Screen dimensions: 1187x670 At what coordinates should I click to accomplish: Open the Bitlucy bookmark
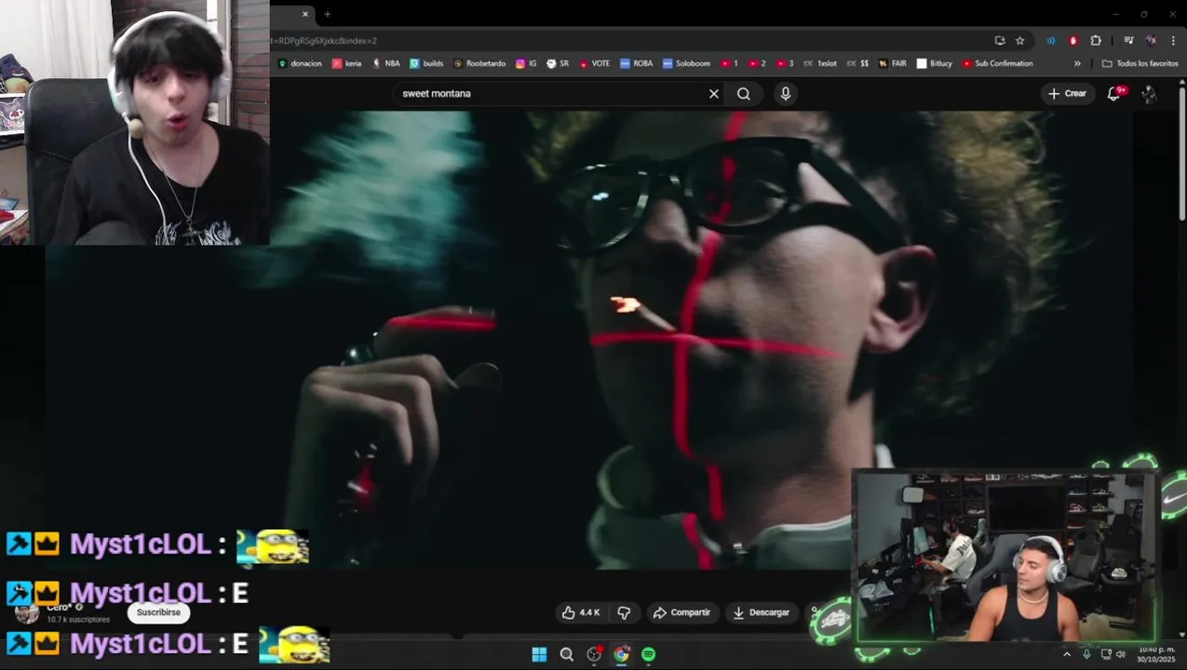click(935, 63)
